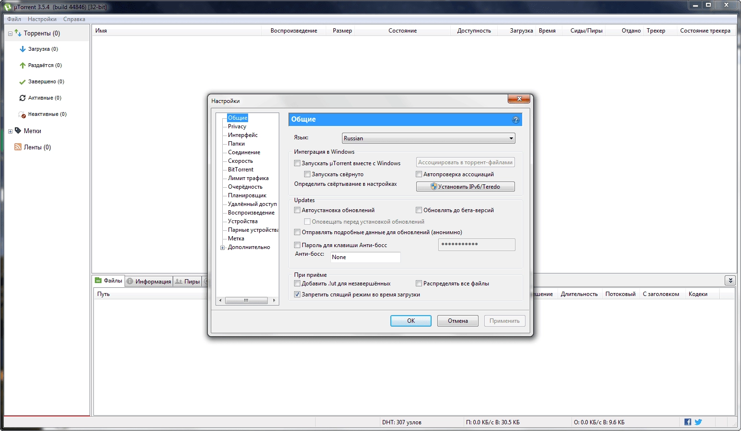The height and width of the screenshot is (431, 741).
Task: Click the Peers tab people icon
Action: pyautogui.click(x=179, y=281)
